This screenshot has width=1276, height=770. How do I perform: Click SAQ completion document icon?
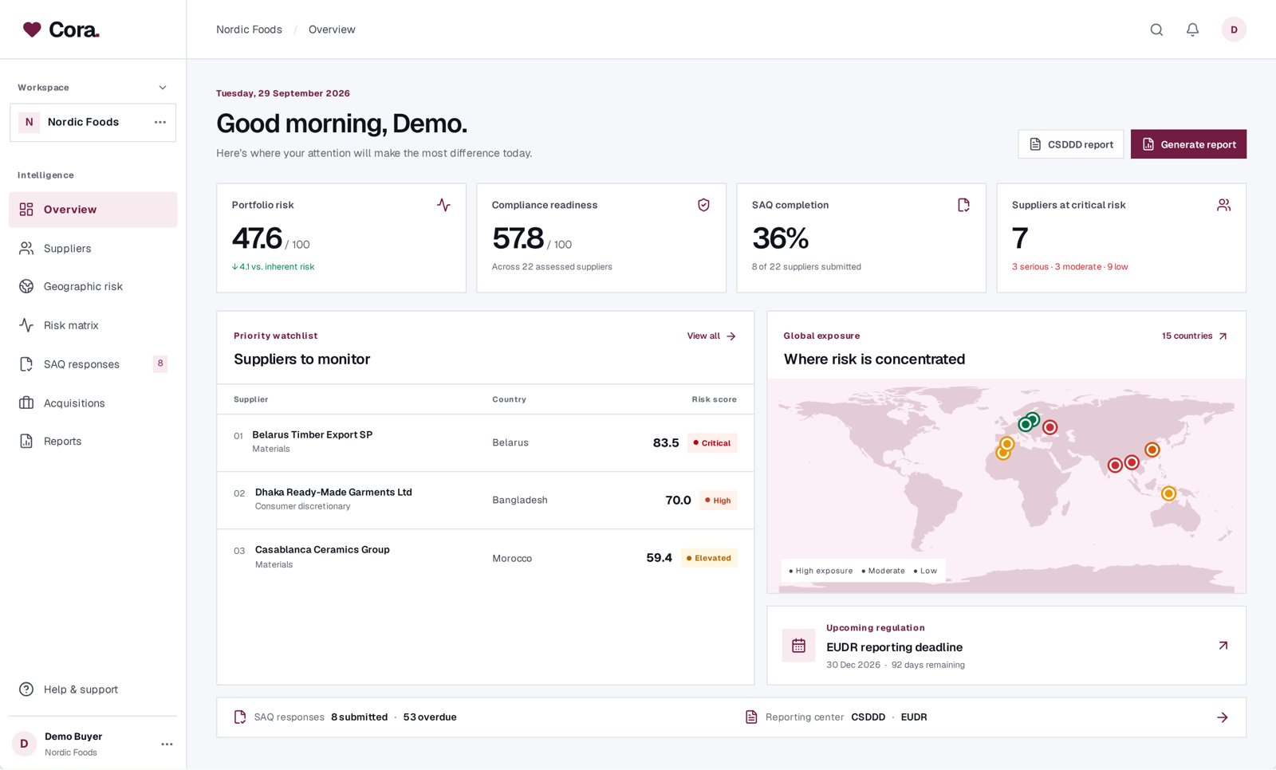coord(963,205)
